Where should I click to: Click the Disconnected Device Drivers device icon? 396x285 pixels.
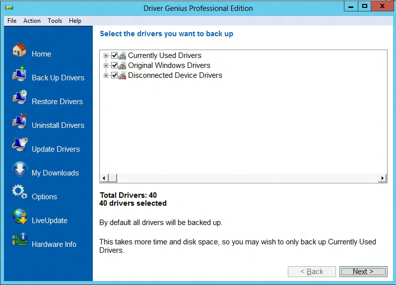click(122, 75)
